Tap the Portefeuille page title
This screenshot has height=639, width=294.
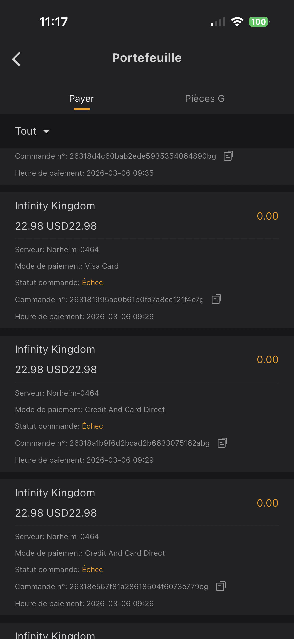click(147, 58)
